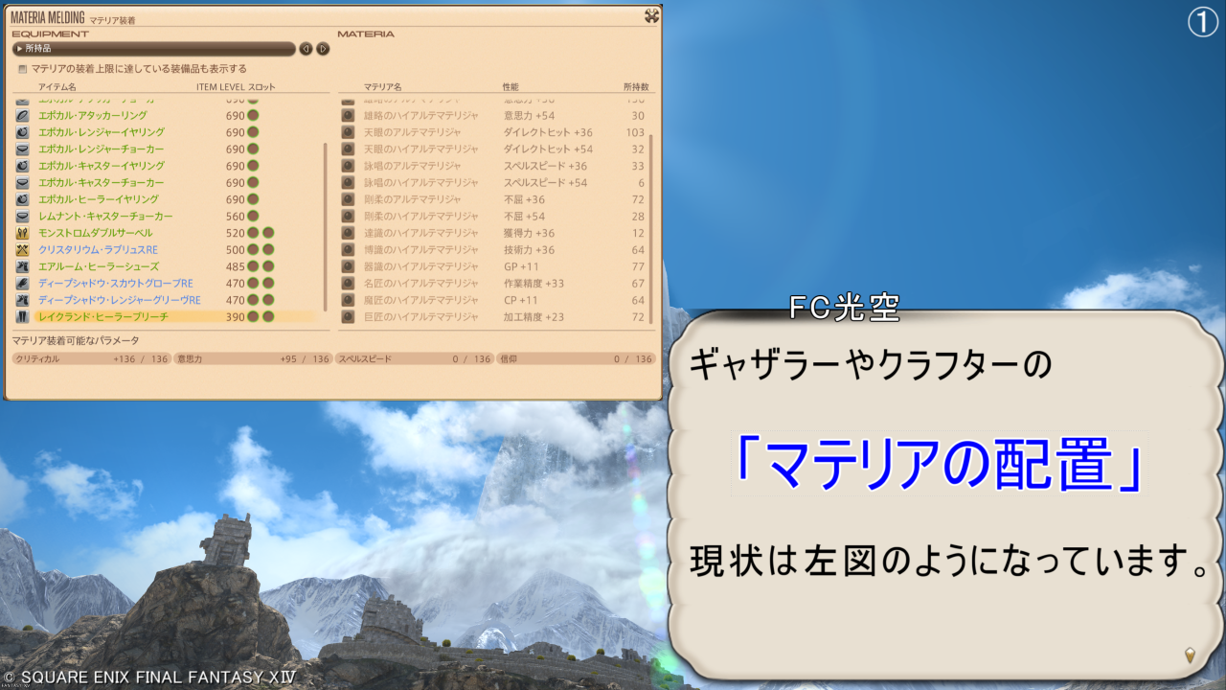This screenshot has width=1226, height=690.
Task: Click the boots icon beside ディープシャドウ・レンジャーグリーヴRE
Action: (x=22, y=300)
